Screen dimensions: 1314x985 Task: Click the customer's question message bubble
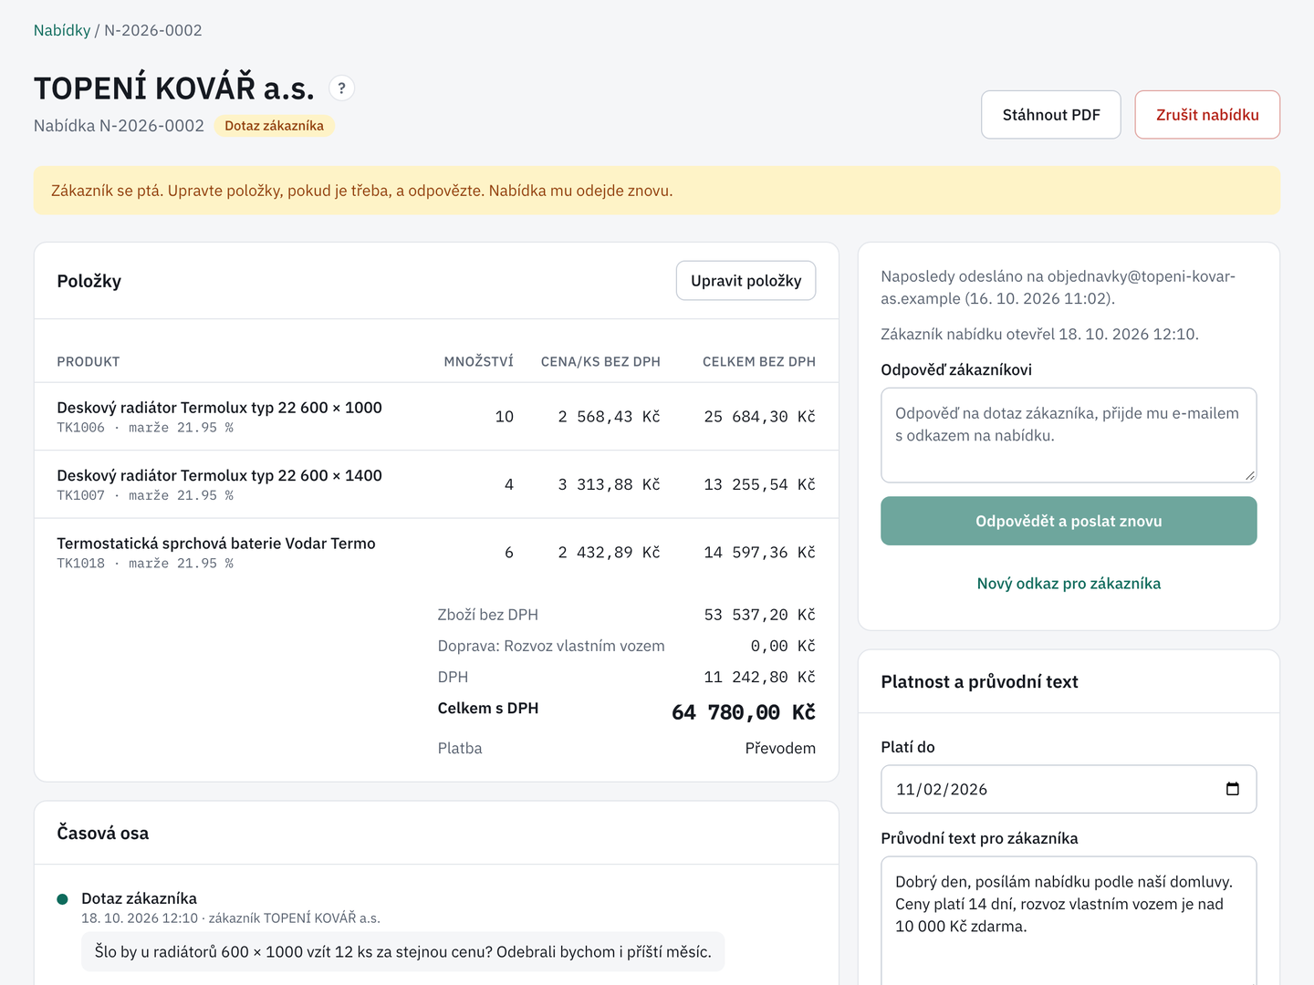[x=402, y=951]
